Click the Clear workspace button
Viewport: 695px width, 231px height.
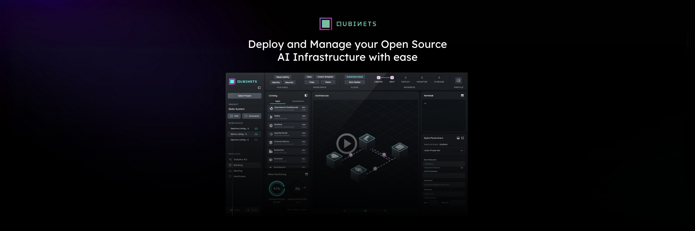point(309,77)
